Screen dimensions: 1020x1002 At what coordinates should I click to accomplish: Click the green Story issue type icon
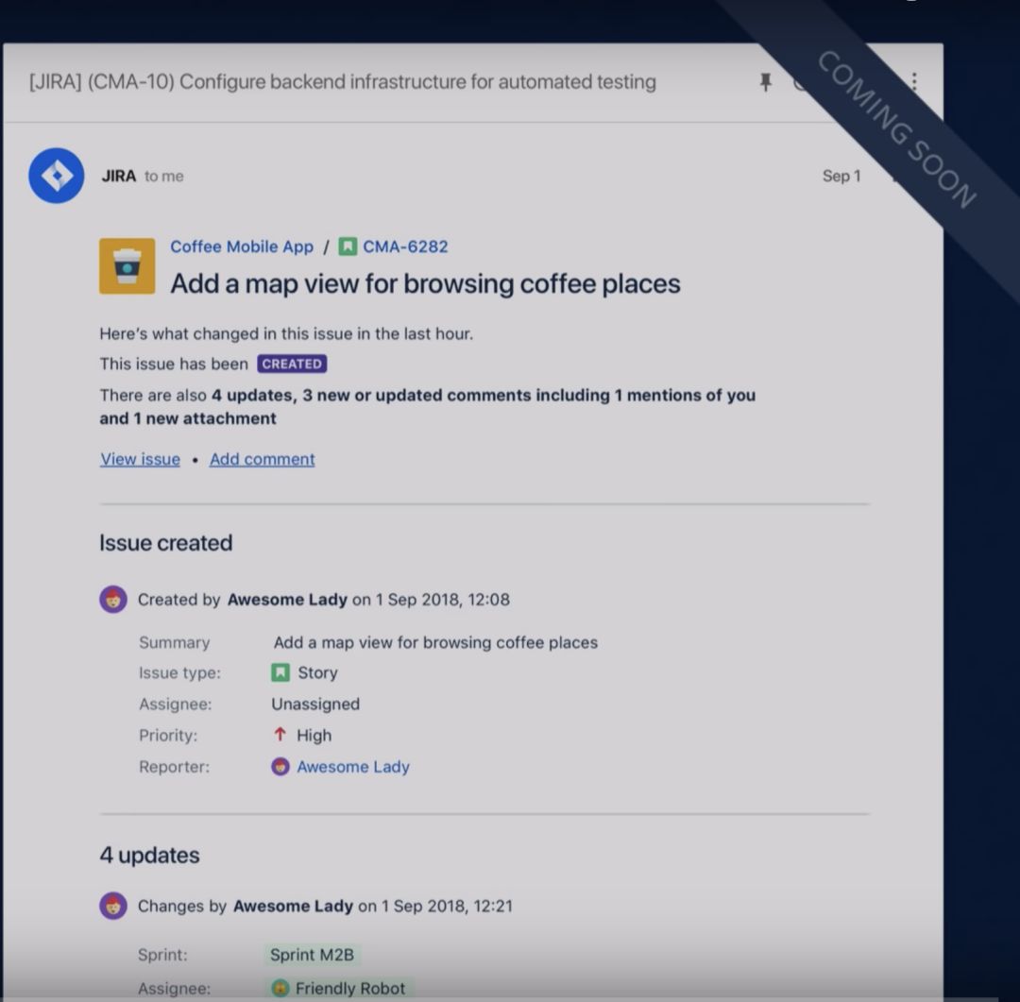point(280,672)
